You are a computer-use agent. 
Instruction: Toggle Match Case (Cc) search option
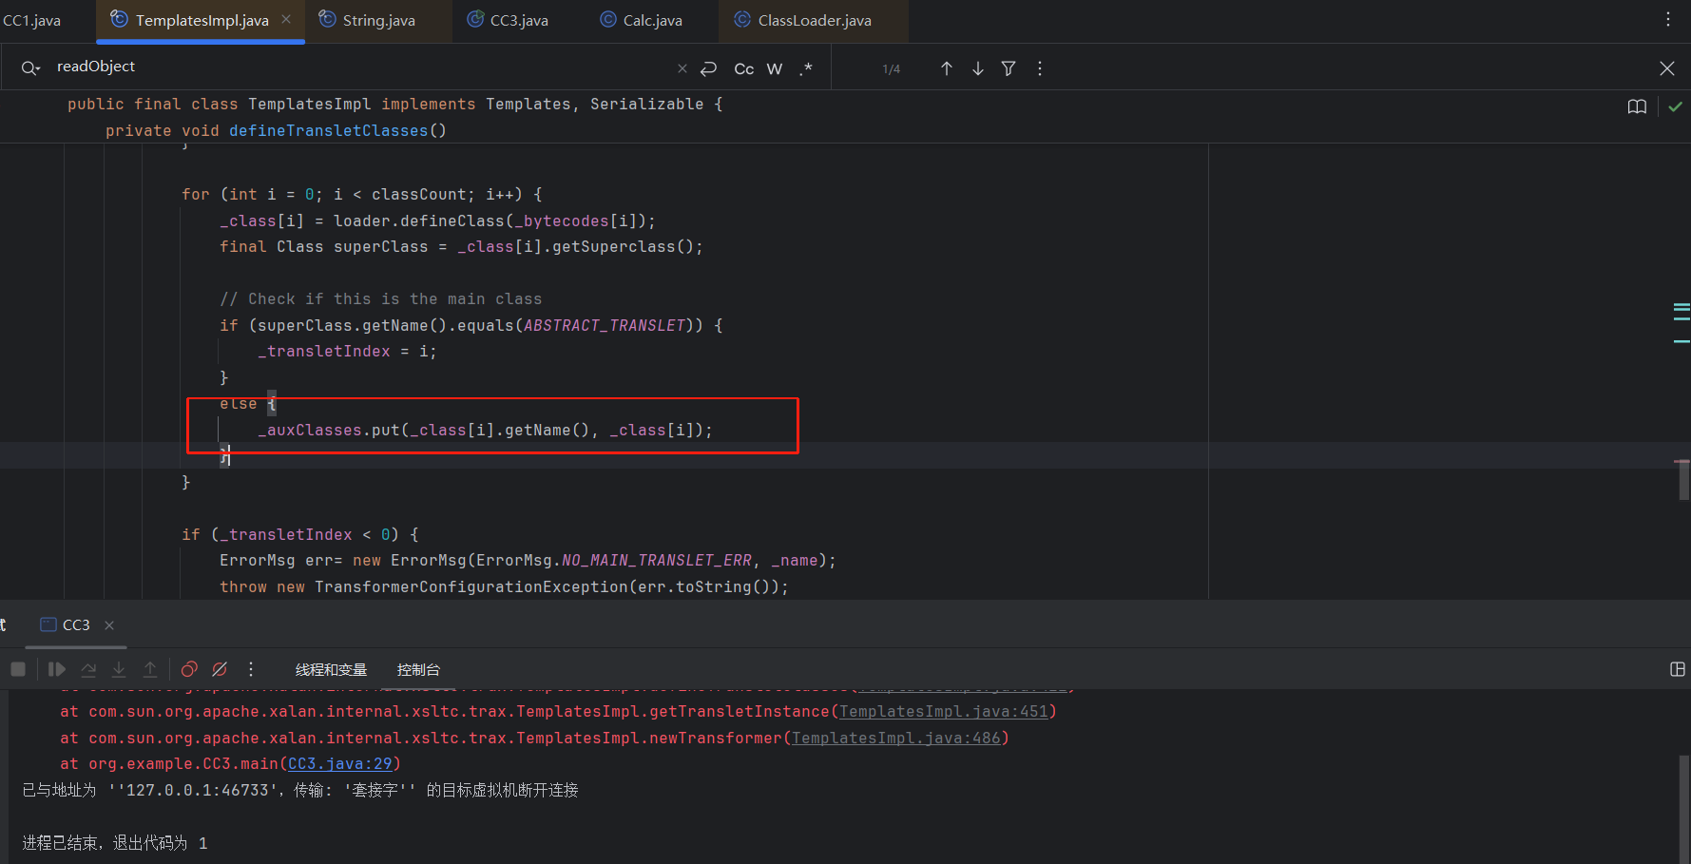[x=743, y=68]
